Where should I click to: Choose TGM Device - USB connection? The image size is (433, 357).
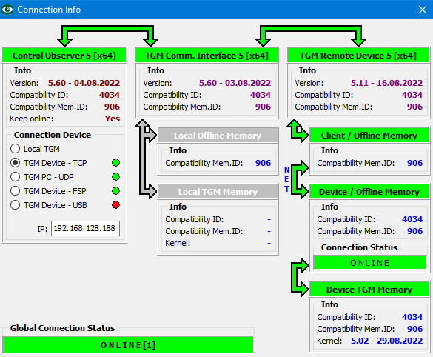tap(15, 205)
